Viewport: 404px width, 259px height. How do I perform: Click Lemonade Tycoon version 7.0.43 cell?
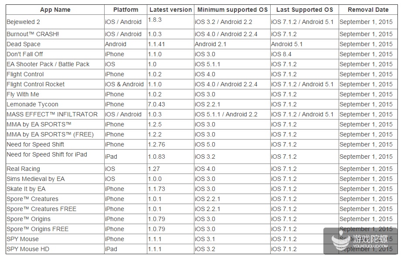point(157,104)
